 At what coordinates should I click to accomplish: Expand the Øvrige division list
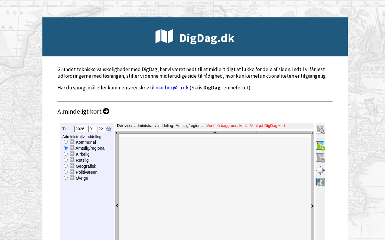click(x=72, y=178)
